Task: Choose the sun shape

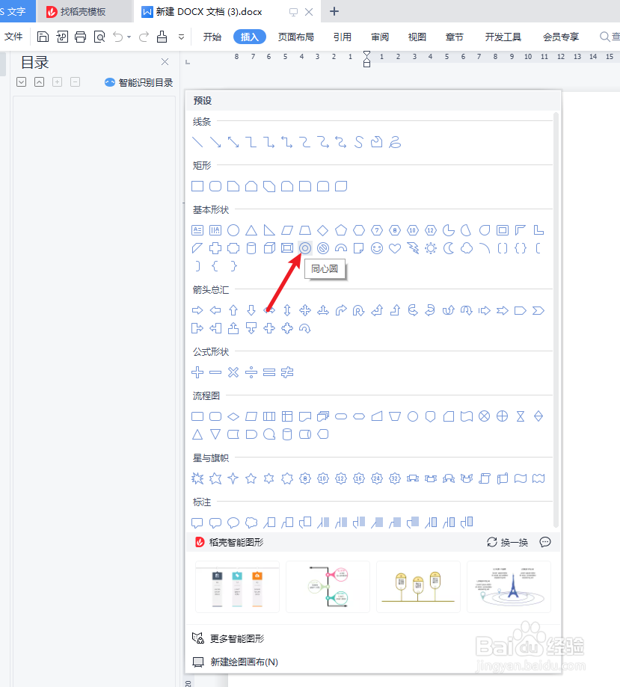Action: pos(430,249)
